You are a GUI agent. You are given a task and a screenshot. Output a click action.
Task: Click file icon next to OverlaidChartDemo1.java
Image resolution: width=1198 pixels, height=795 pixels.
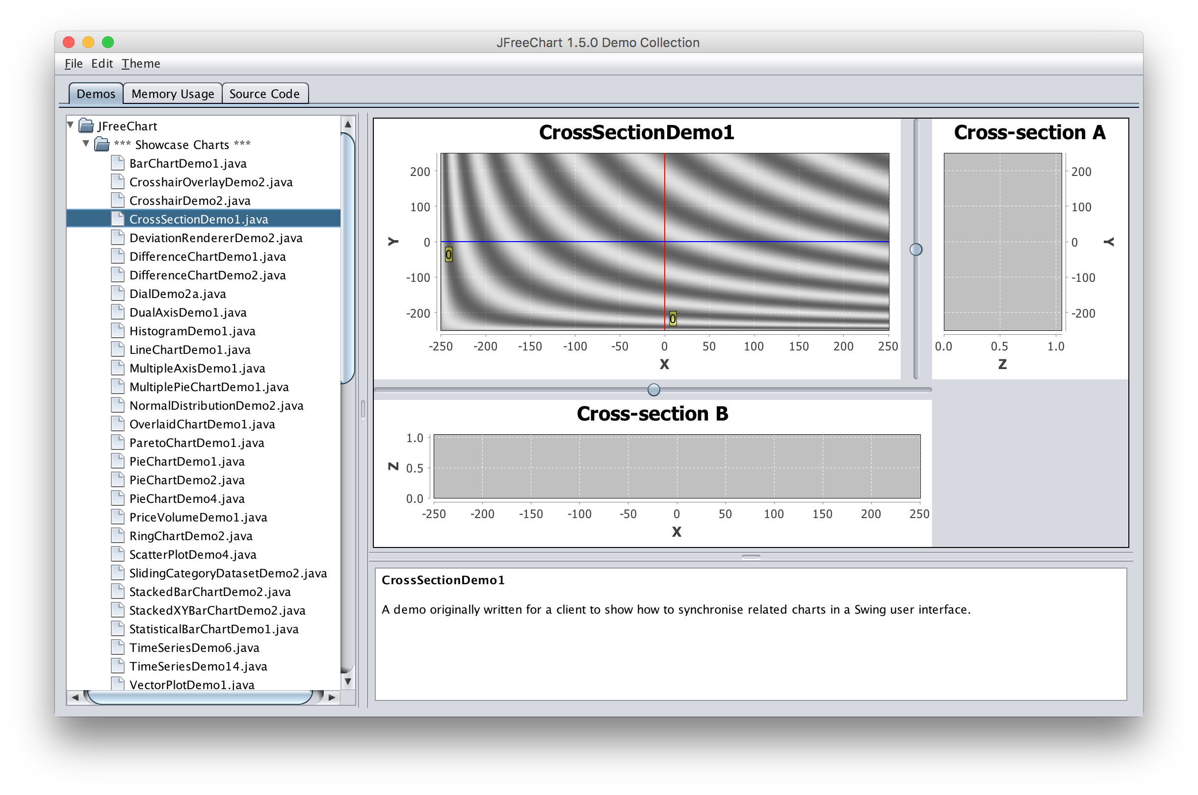click(x=118, y=424)
